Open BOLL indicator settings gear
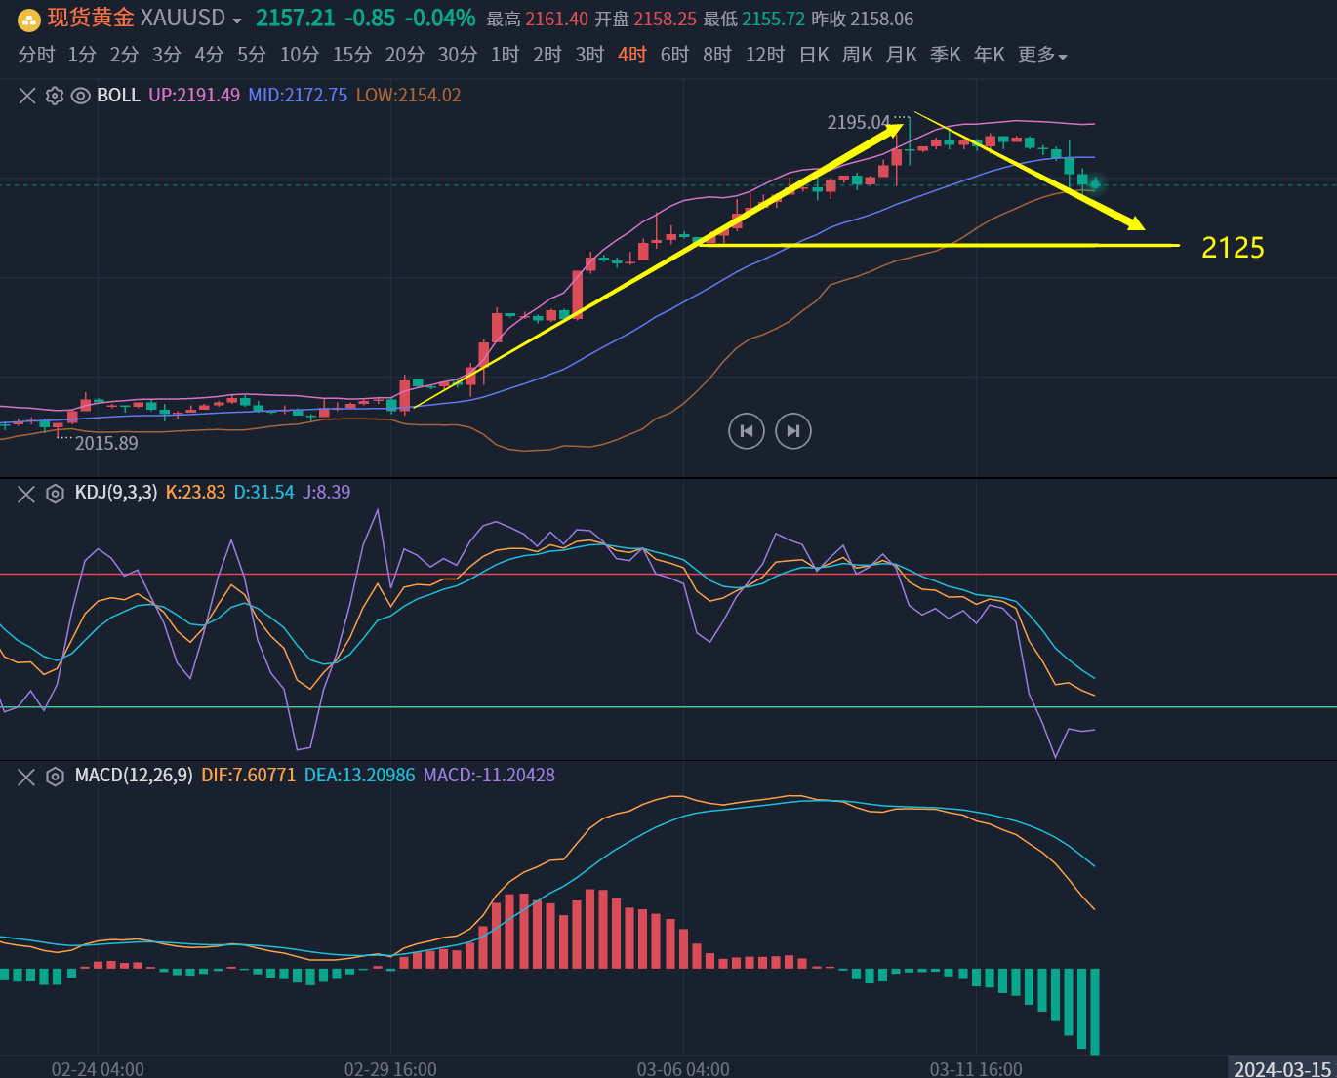Image resolution: width=1337 pixels, height=1078 pixels. 55,96
